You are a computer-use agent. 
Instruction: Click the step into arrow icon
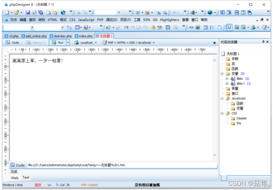pyautogui.click(x=126, y=27)
